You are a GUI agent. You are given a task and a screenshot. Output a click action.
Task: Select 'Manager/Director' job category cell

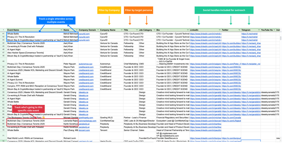(x=147, y=121)
